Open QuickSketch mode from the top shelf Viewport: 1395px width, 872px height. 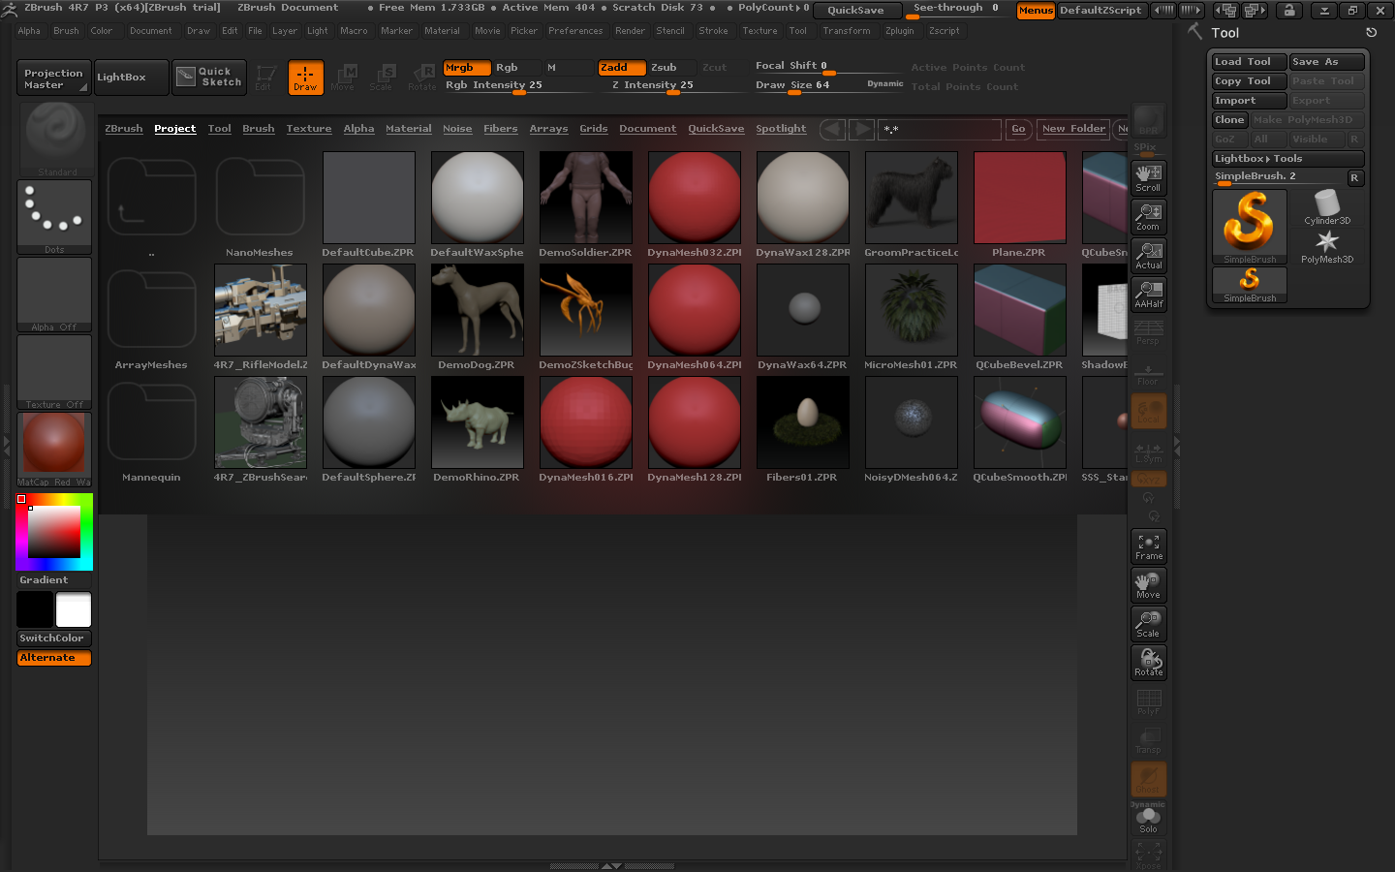[208, 78]
